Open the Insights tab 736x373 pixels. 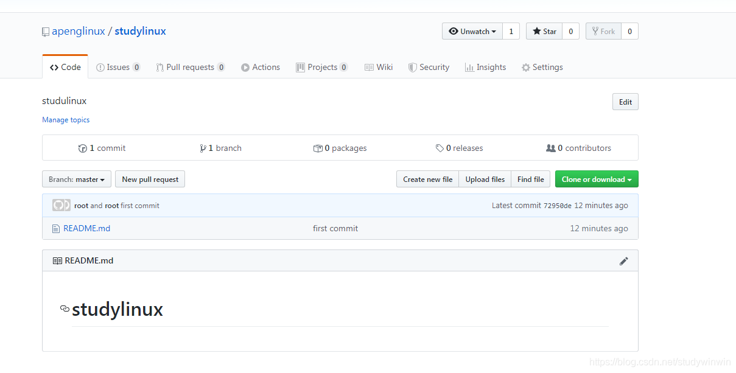click(x=485, y=67)
